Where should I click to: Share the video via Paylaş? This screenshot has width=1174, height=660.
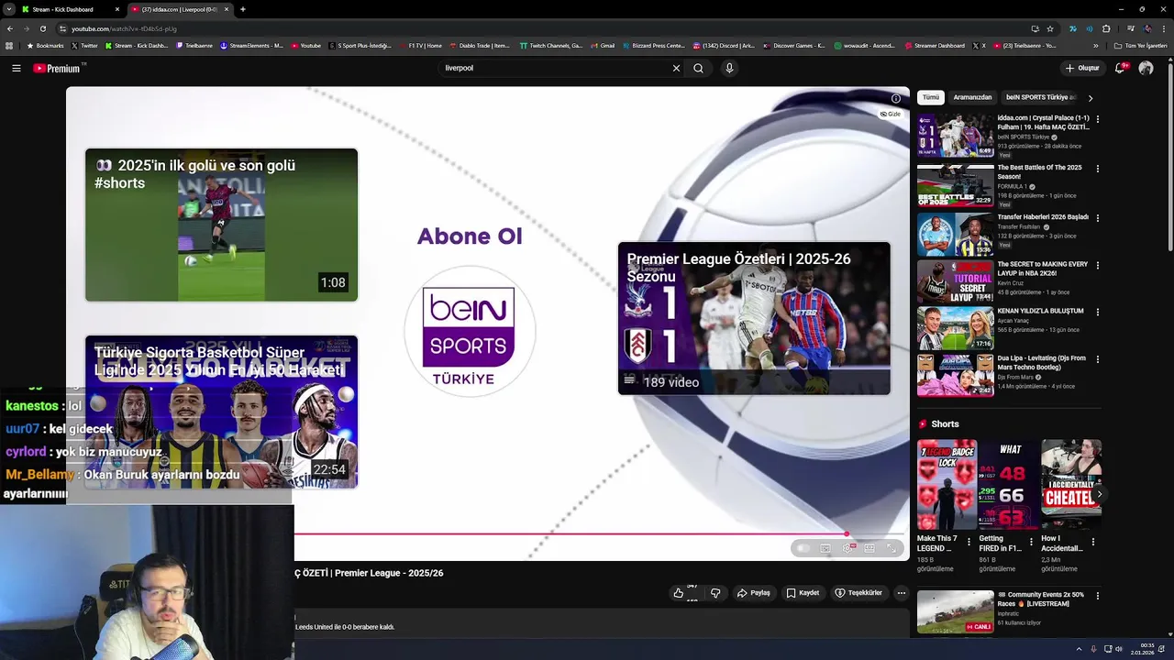click(754, 593)
